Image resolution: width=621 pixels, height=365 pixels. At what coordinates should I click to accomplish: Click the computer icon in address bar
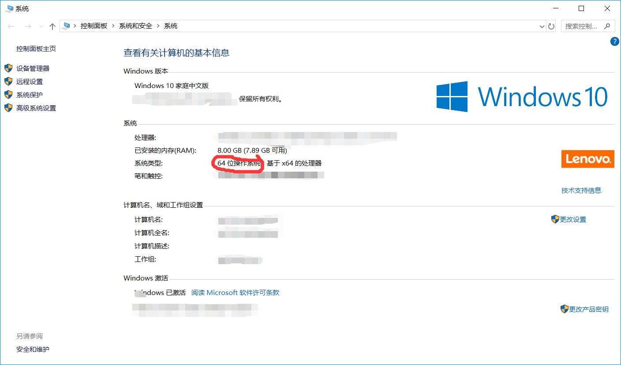[67, 26]
